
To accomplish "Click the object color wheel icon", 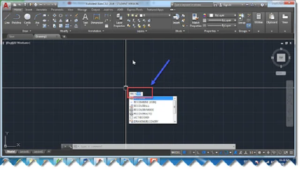I will tap(205, 15).
